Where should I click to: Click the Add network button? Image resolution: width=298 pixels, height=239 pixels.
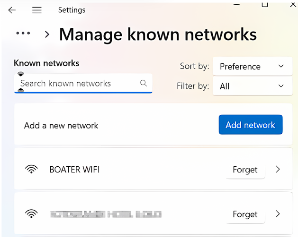click(x=250, y=125)
